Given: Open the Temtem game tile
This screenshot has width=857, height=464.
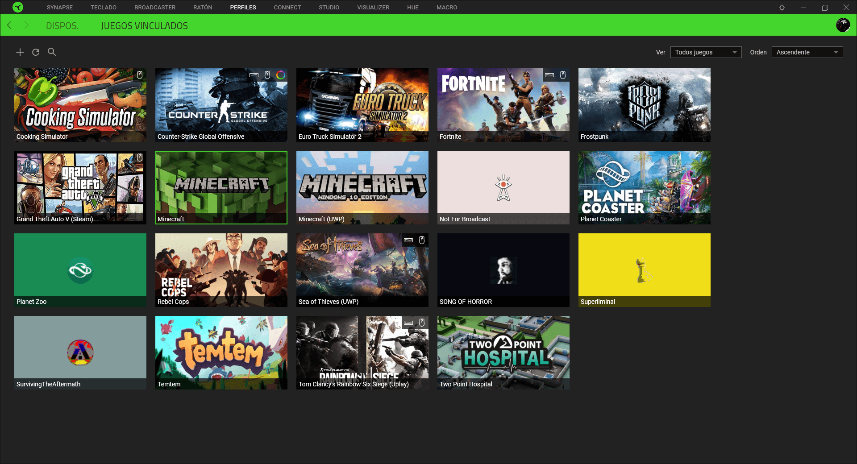Looking at the screenshot, I should click(x=221, y=352).
